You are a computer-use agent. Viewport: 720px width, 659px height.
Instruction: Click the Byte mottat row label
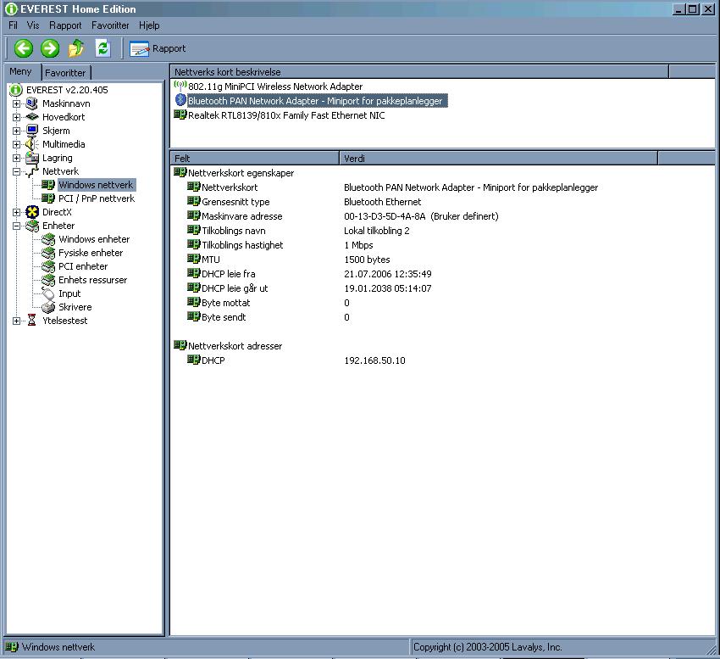pyautogui.click(x=226, y=303)
